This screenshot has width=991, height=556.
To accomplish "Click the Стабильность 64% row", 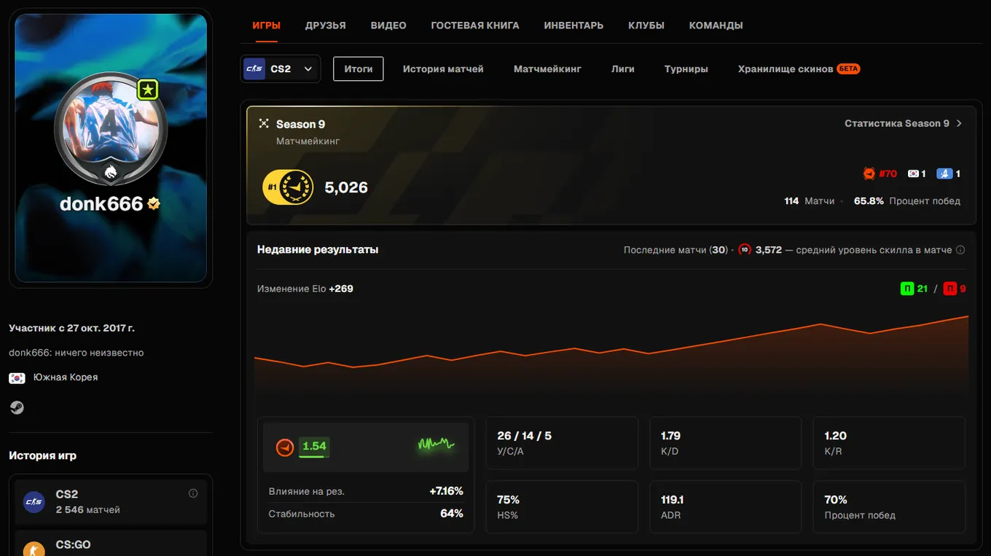I will point(366,514).
